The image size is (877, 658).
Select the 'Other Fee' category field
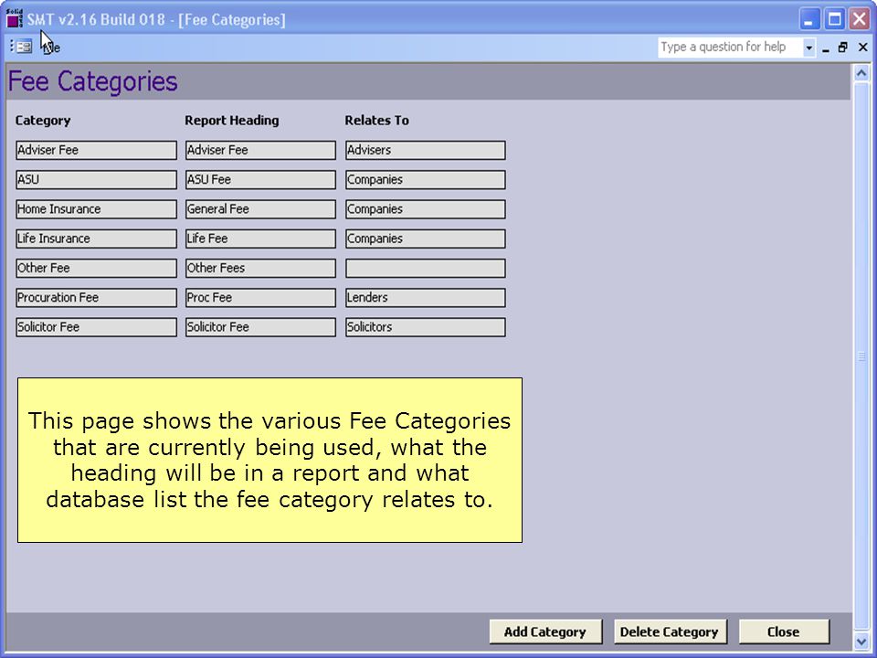click(x=96, y=268)
